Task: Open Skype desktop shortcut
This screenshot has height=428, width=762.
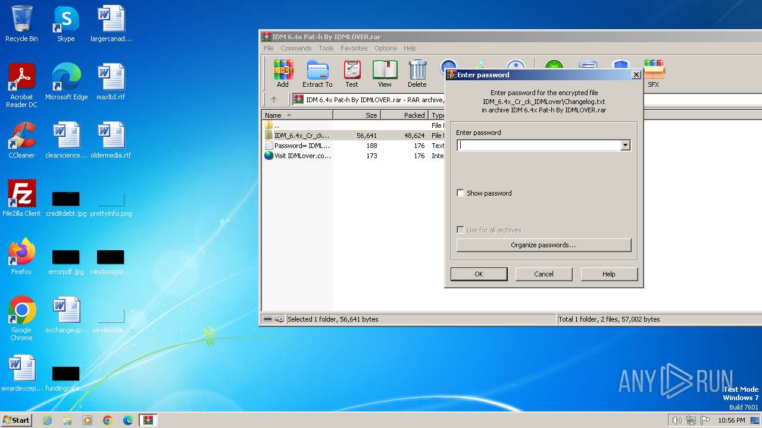Action: (x=66, y=24)
